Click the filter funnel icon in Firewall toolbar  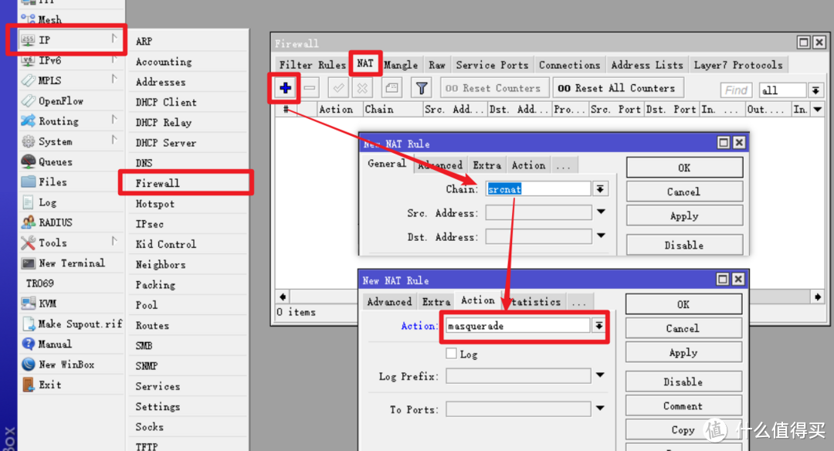coord(420,88)
